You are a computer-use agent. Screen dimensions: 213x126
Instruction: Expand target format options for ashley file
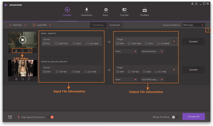tap(174, 69)
